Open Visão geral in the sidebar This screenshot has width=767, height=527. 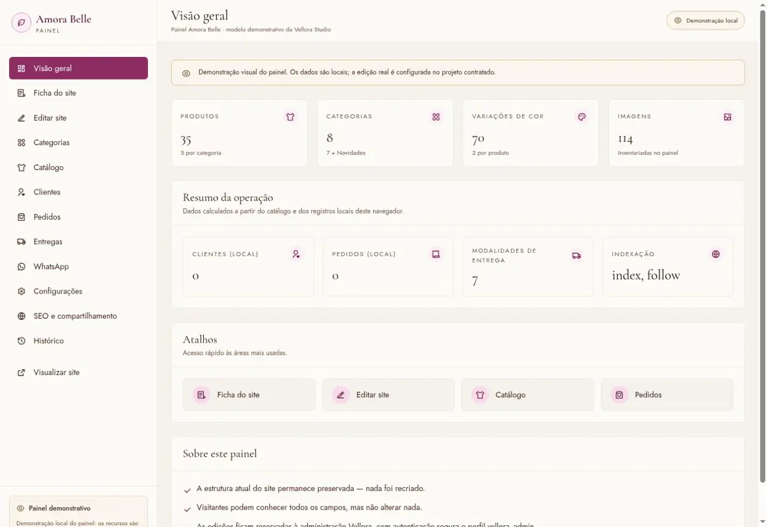click(x=78, y=68)
